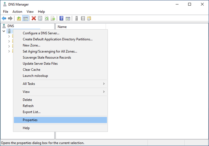Open the File menu
This screenshot has height=146, width=209.
(x=6, y=12)
